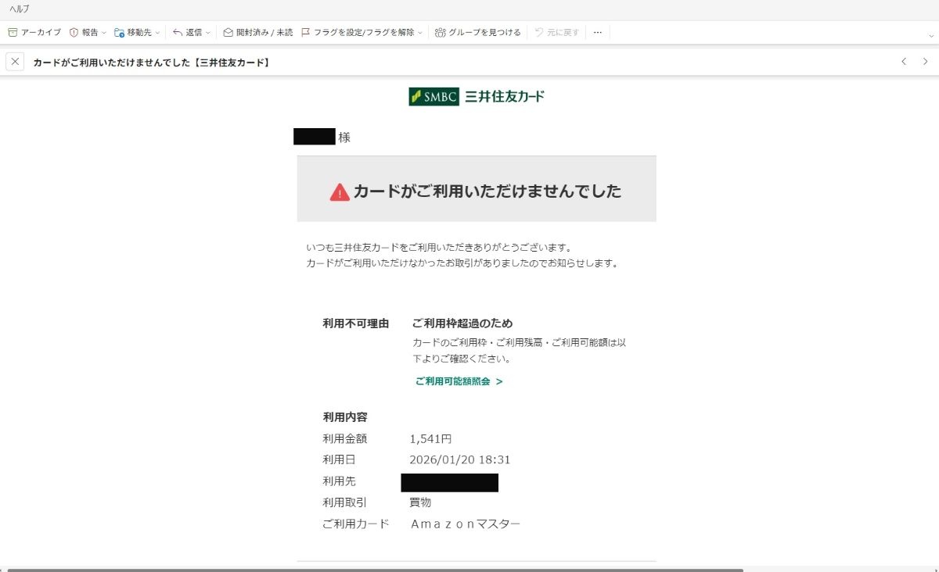Image resolution: width=939 pixels, height=572 pixels.
Task: Close the open email with X button
Action: click(15, 62)
